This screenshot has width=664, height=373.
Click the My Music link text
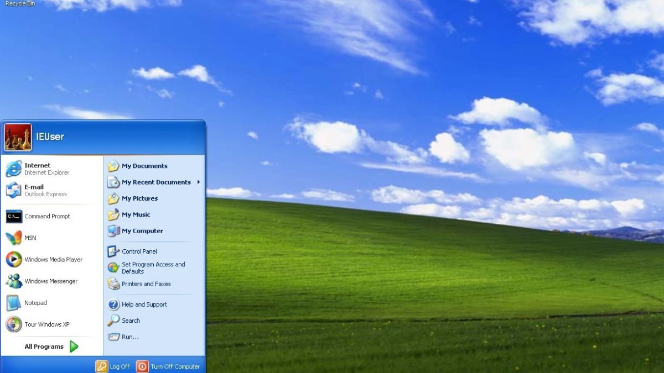136,214
